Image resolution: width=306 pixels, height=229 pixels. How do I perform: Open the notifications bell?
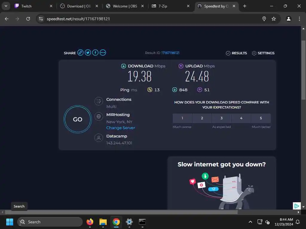(298, 222)
